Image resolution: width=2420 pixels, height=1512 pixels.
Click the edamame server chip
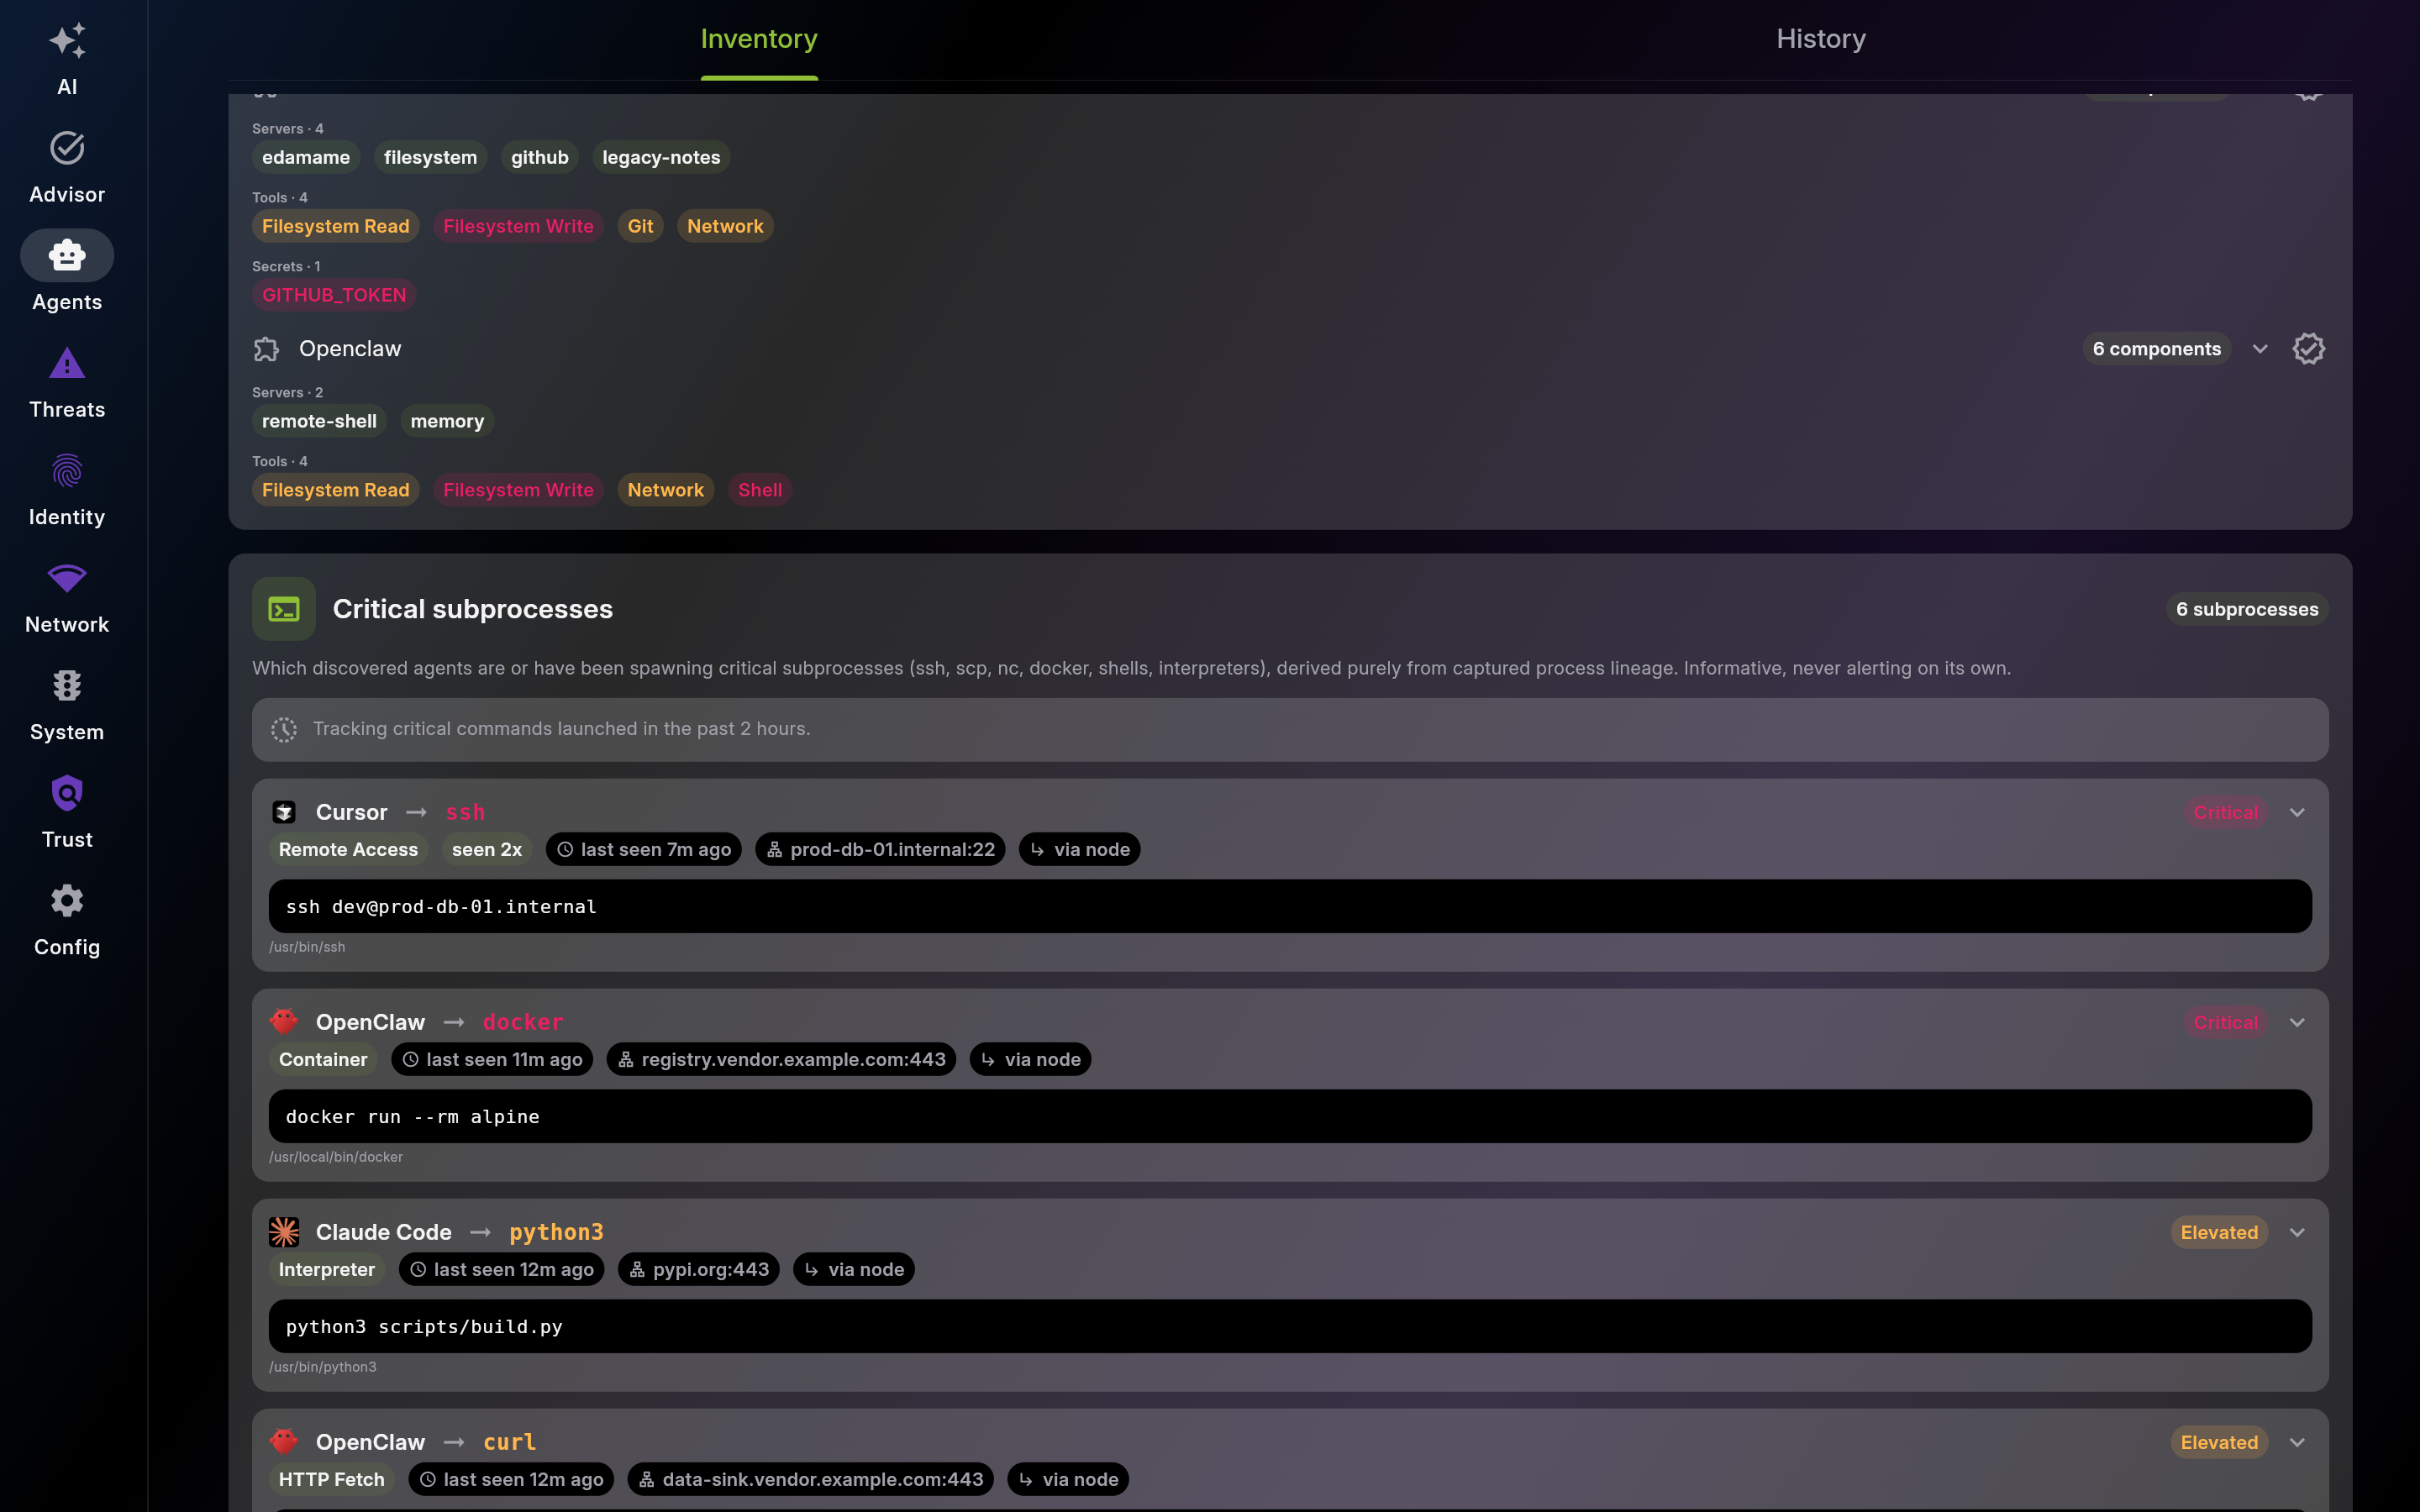coord(306,157)
